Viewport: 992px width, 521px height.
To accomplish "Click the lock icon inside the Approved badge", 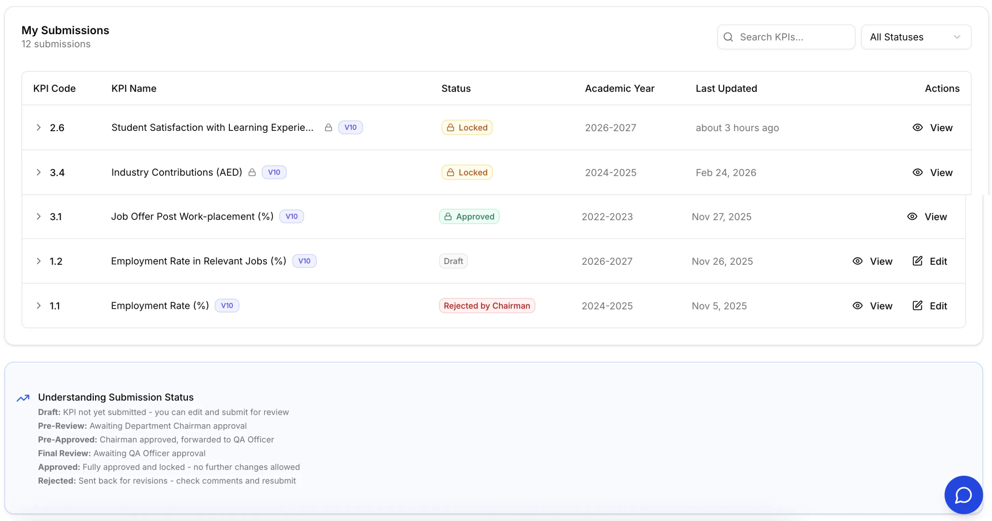I will [449, 216].
